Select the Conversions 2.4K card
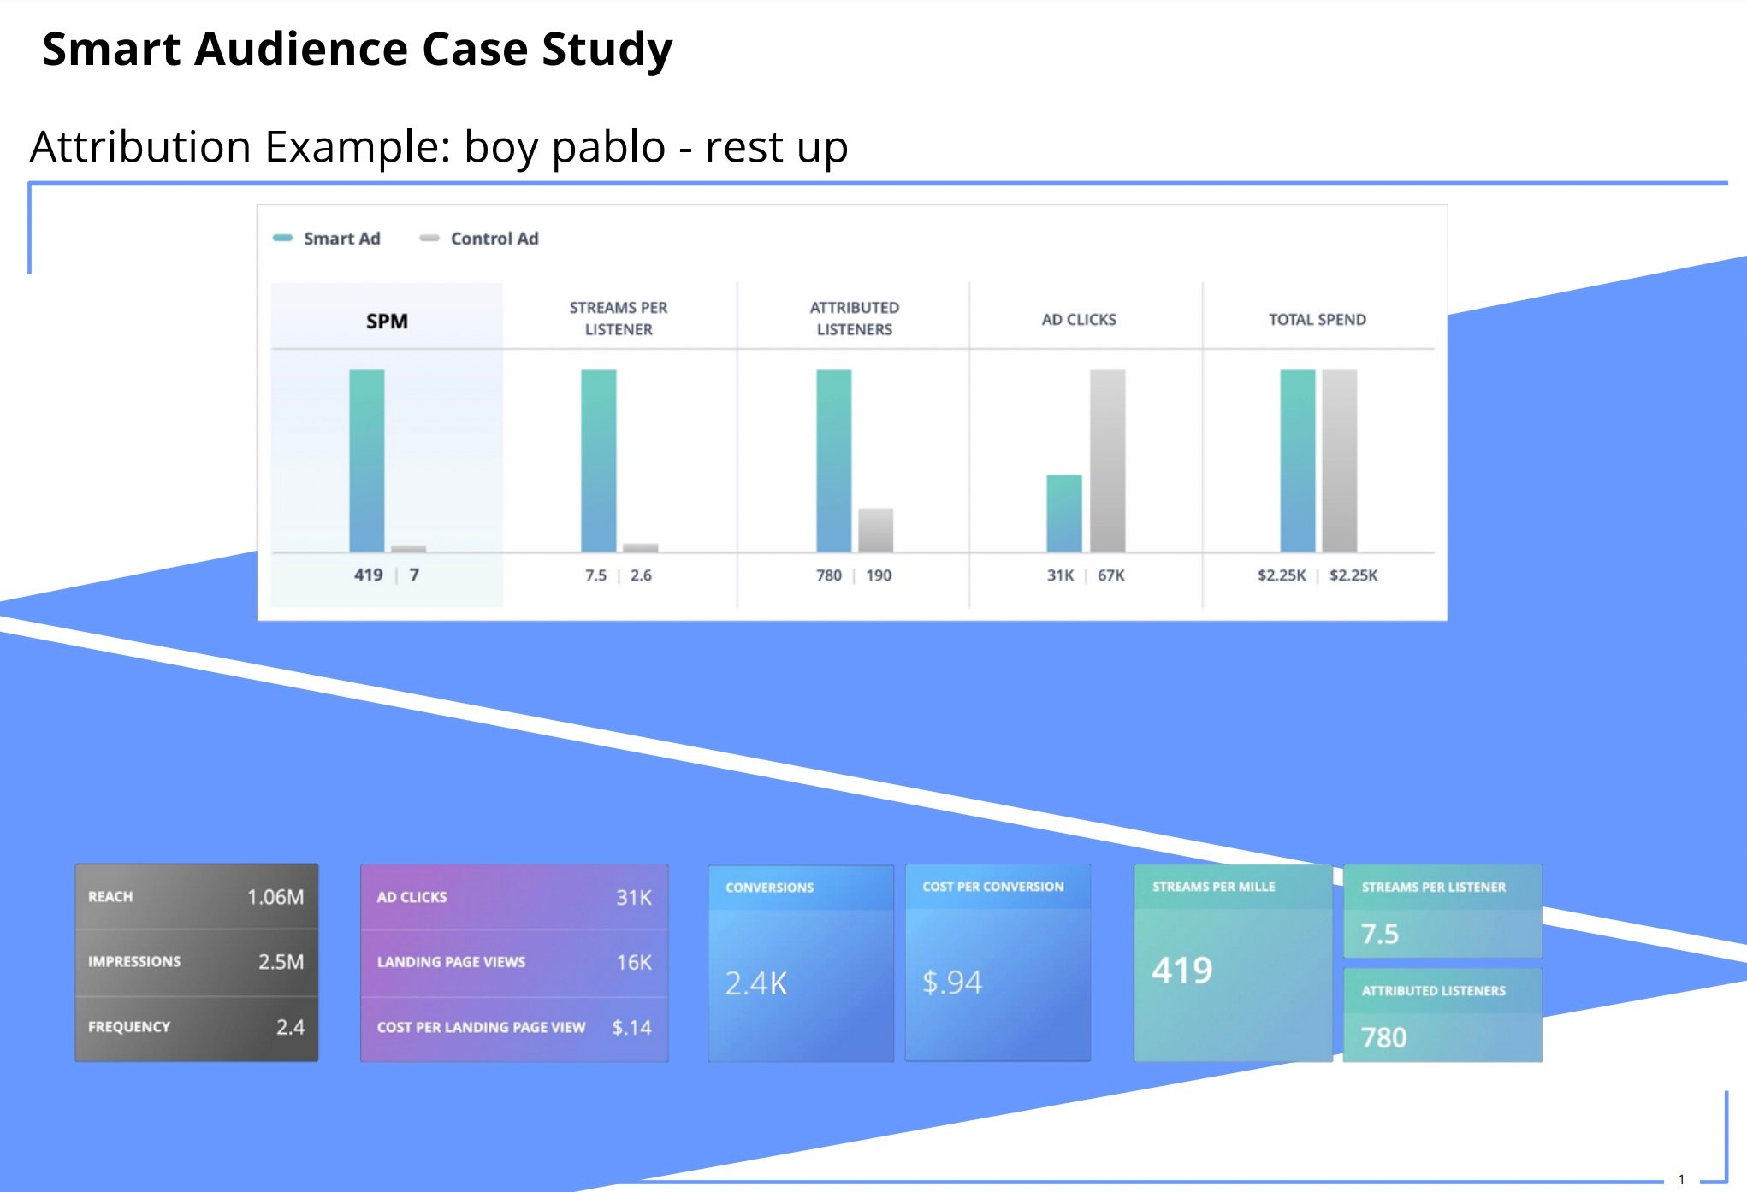This screenshot has width=1747, height=1192. [x=800, y=964]
